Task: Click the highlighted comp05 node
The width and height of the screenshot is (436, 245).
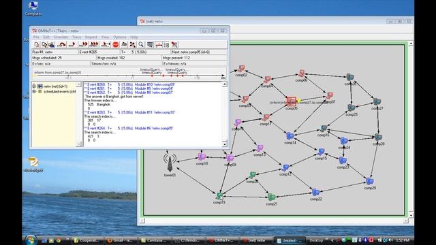Action: click(x=291, y=101)
